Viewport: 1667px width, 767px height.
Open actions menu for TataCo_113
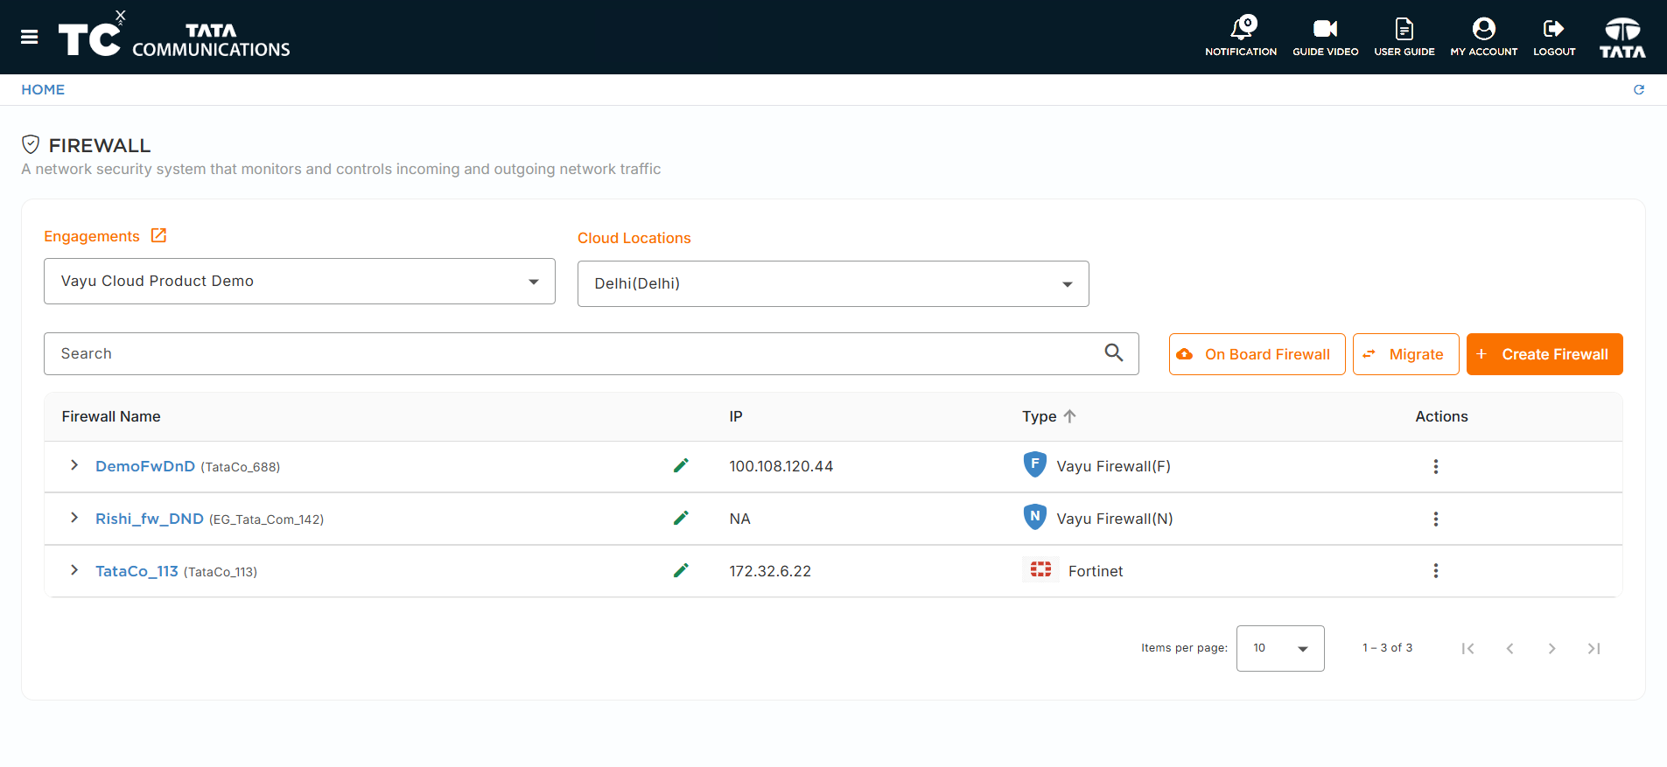1436,570
